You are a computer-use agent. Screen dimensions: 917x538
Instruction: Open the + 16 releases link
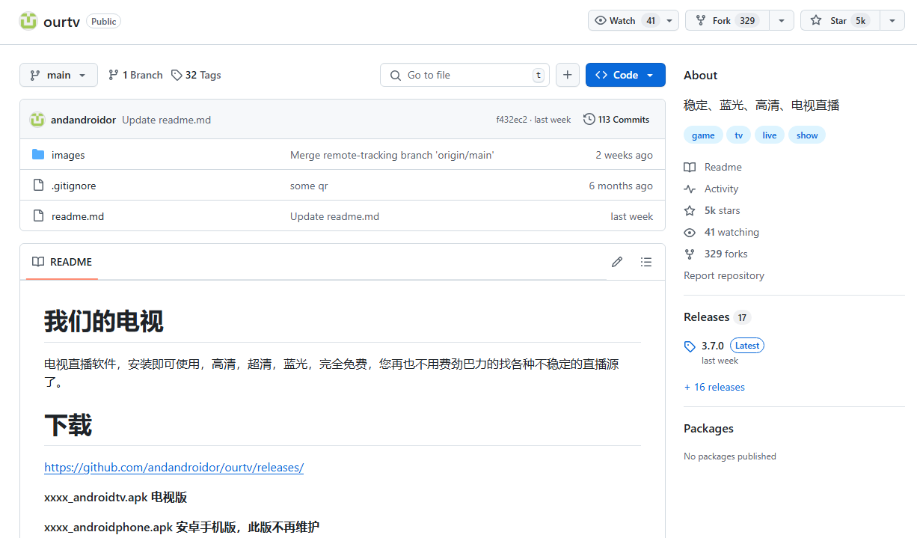pos(714,387)
